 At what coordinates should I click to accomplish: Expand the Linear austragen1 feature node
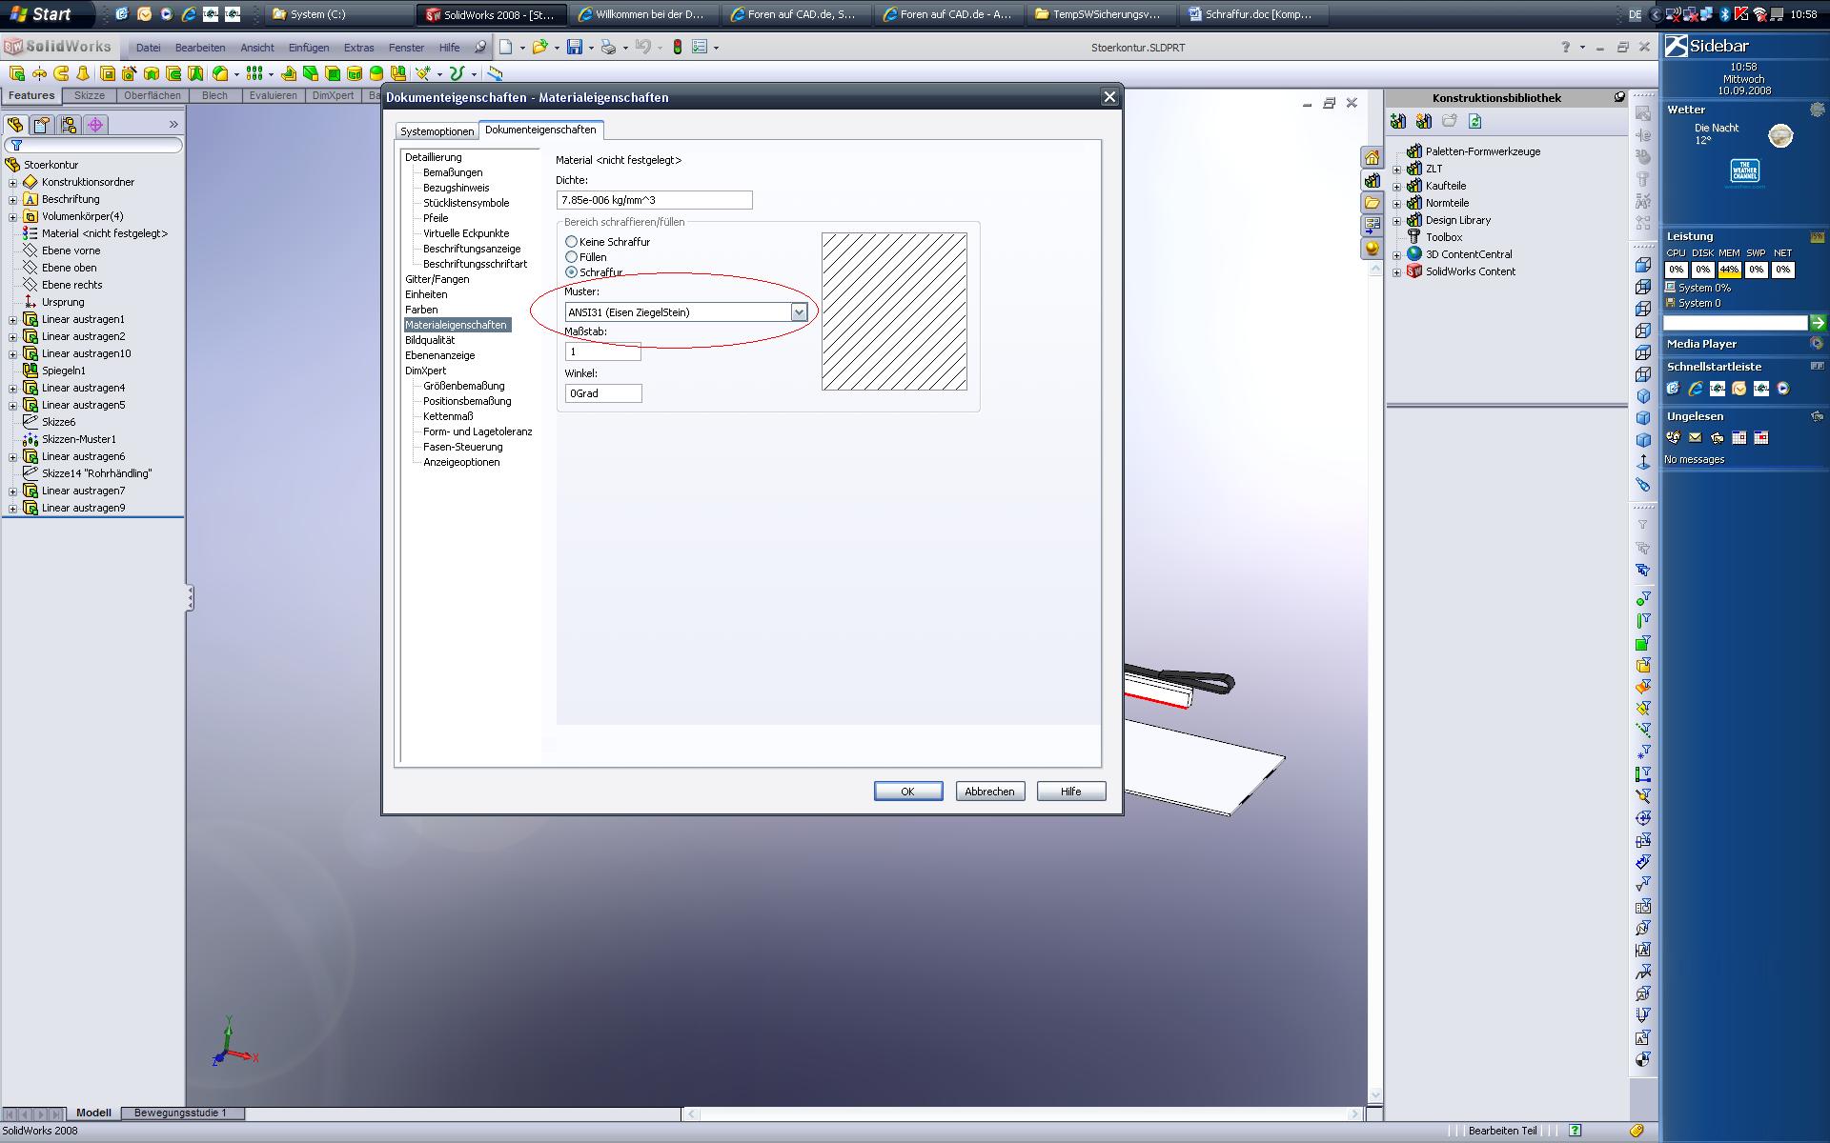(12, 319)
